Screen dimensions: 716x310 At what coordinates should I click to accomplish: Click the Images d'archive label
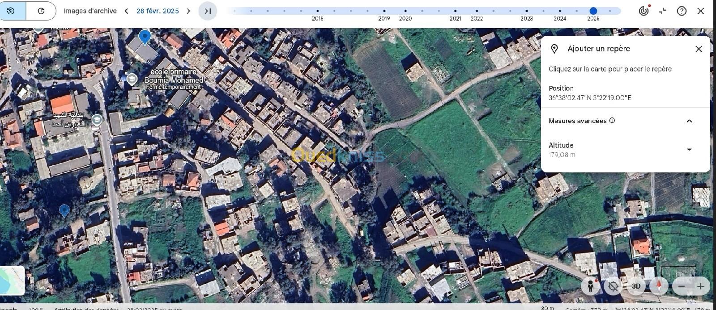90,11
